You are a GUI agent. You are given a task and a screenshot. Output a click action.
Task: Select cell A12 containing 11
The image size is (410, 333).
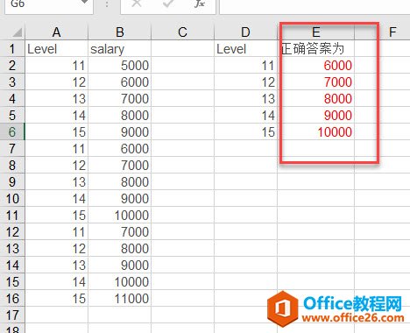[x=57, y=231]
